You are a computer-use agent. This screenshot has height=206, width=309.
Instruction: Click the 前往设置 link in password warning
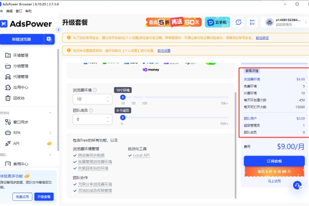[x=164, y=50]
